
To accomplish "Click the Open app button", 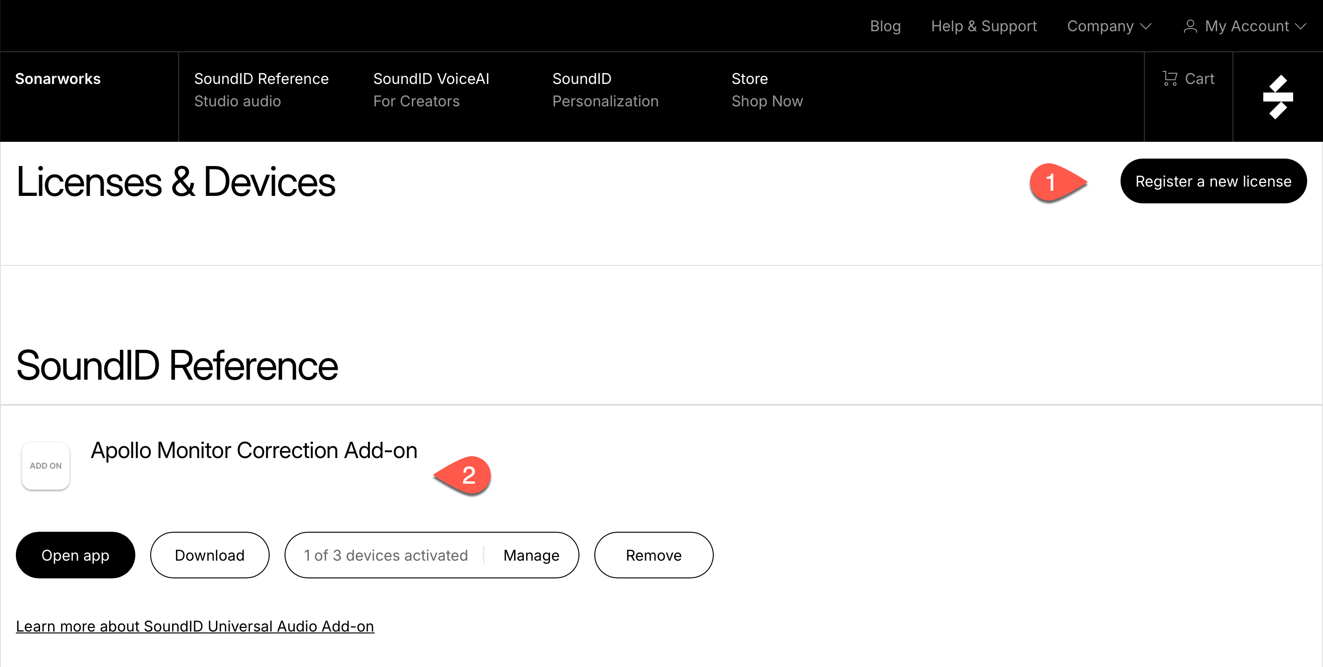I will point(76,555).
